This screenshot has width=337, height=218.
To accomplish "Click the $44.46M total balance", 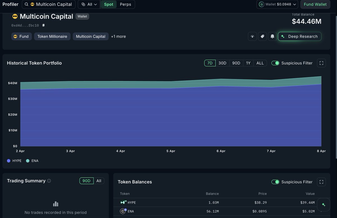I will [307, 22].
